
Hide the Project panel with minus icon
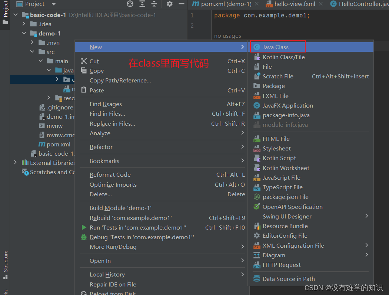tap(182, 4)
